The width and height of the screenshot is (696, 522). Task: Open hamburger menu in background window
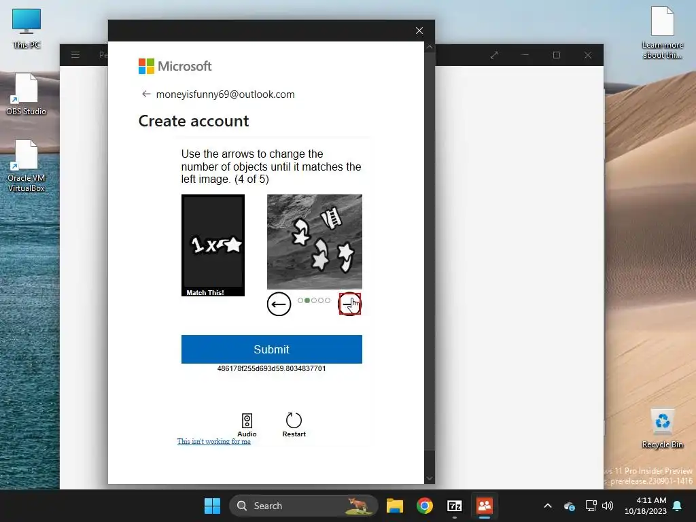pyautogui.click(x=75, y=55)
